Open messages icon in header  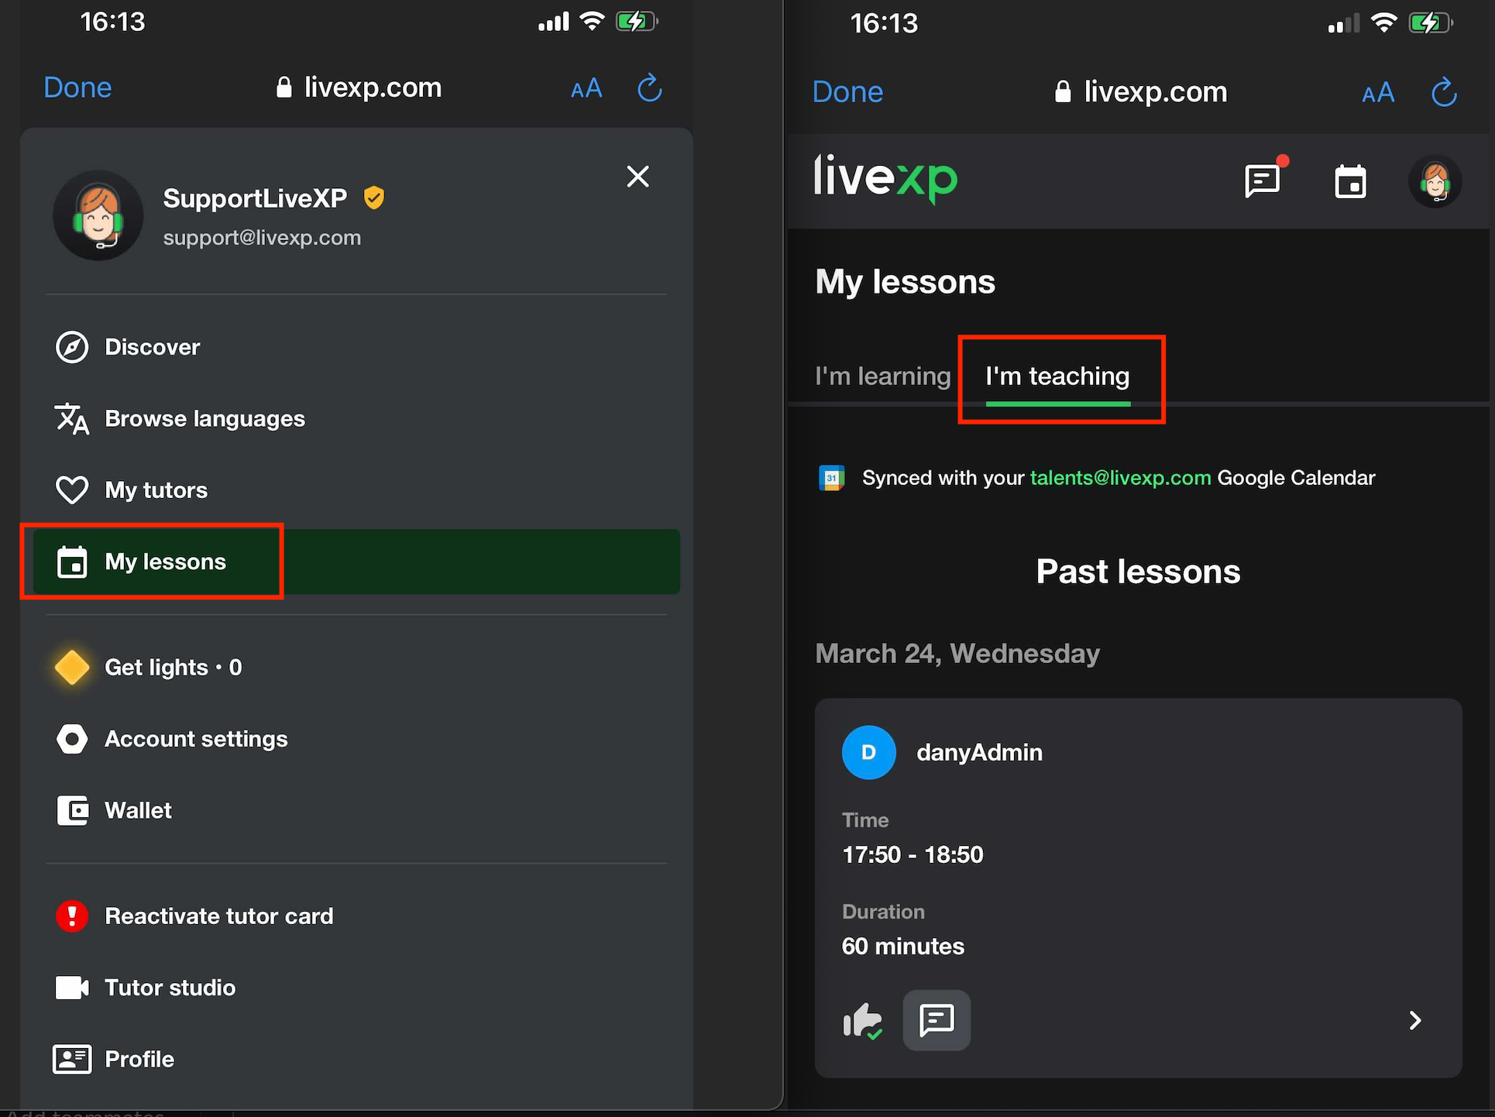pyautogui.click(x=1263, y=181)
